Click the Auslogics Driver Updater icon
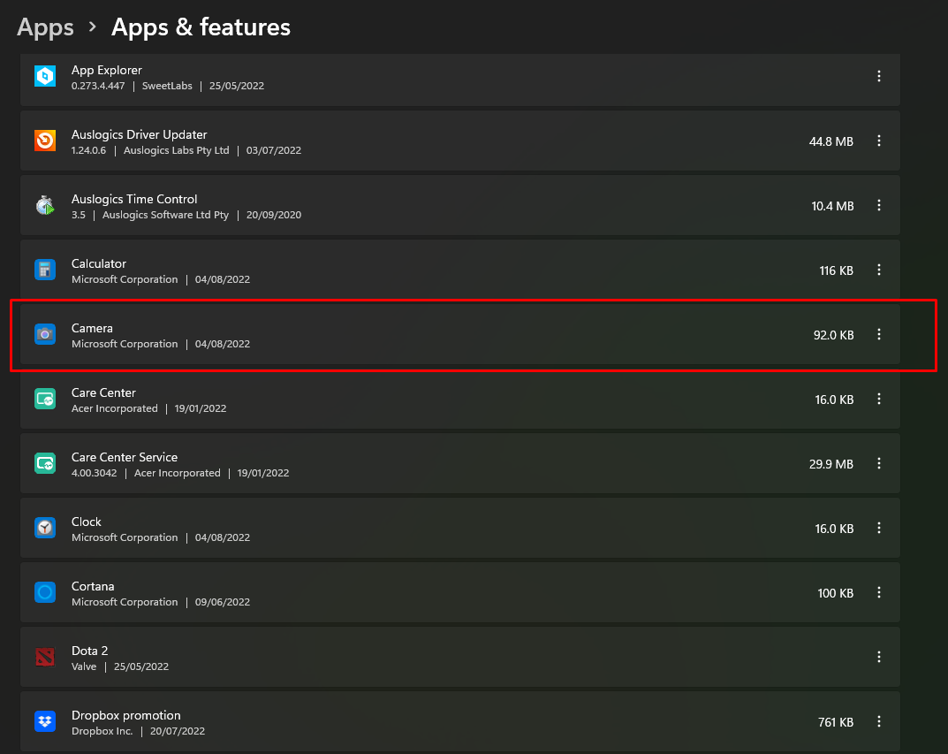 tap(45, 141)
